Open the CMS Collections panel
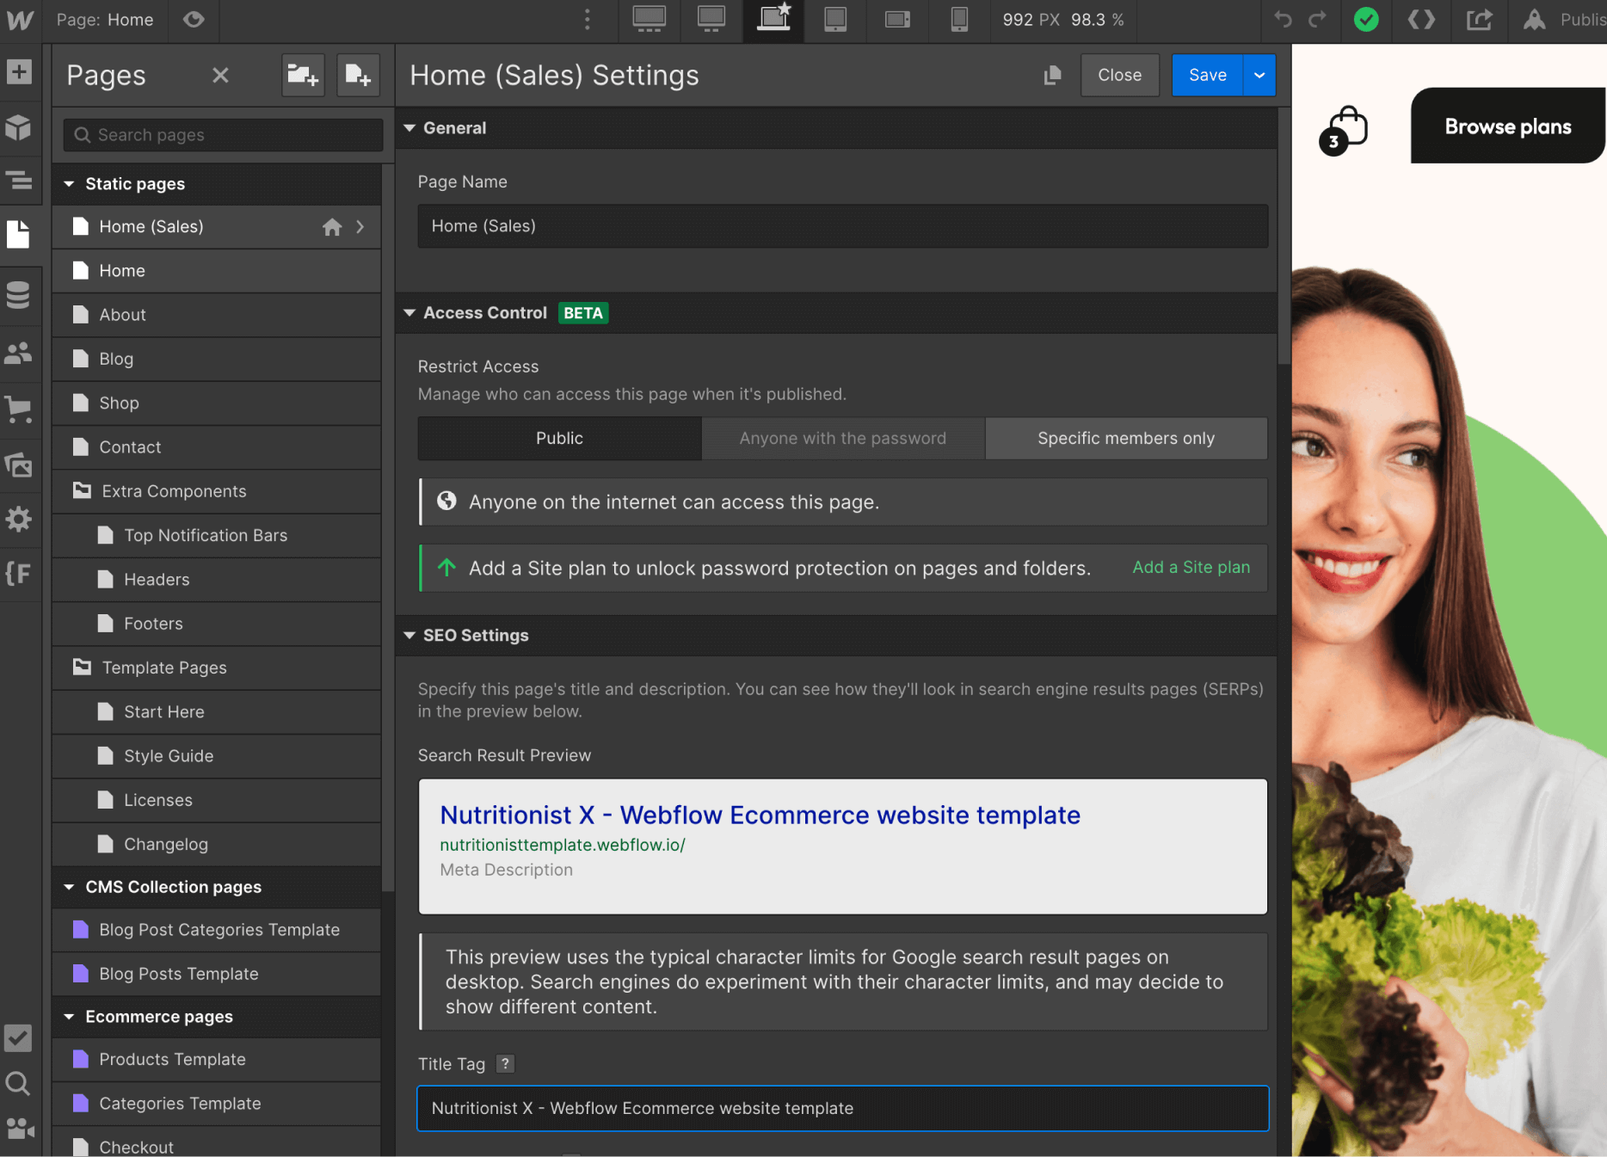Viewport: 1607px width, 1157px height. (x=19, y=296)
